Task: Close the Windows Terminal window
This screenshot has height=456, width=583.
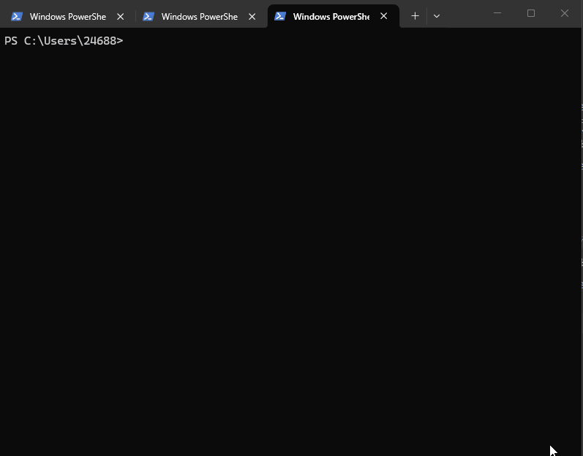Action: point(565,13)
